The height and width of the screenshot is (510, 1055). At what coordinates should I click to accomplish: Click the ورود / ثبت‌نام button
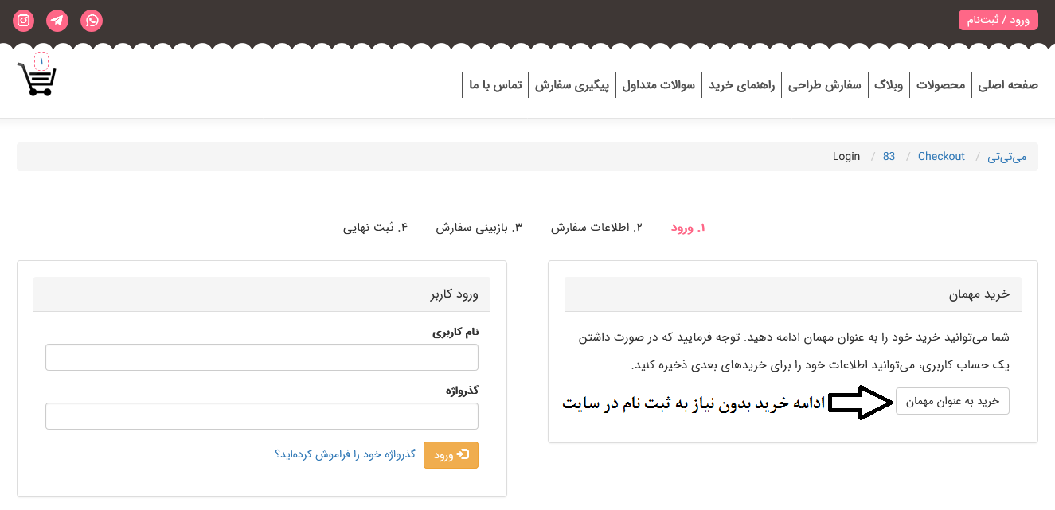998,19
